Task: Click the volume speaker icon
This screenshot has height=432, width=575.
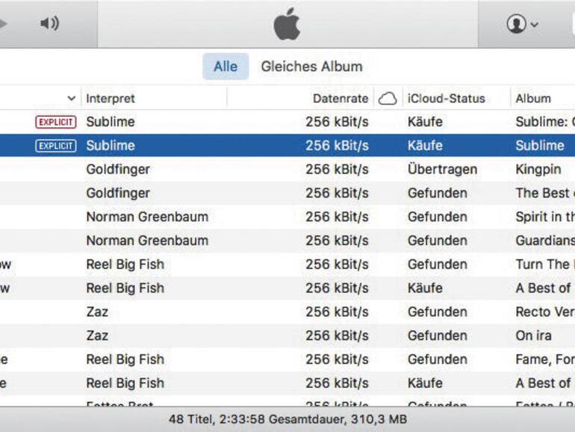Action: point(49,24)
